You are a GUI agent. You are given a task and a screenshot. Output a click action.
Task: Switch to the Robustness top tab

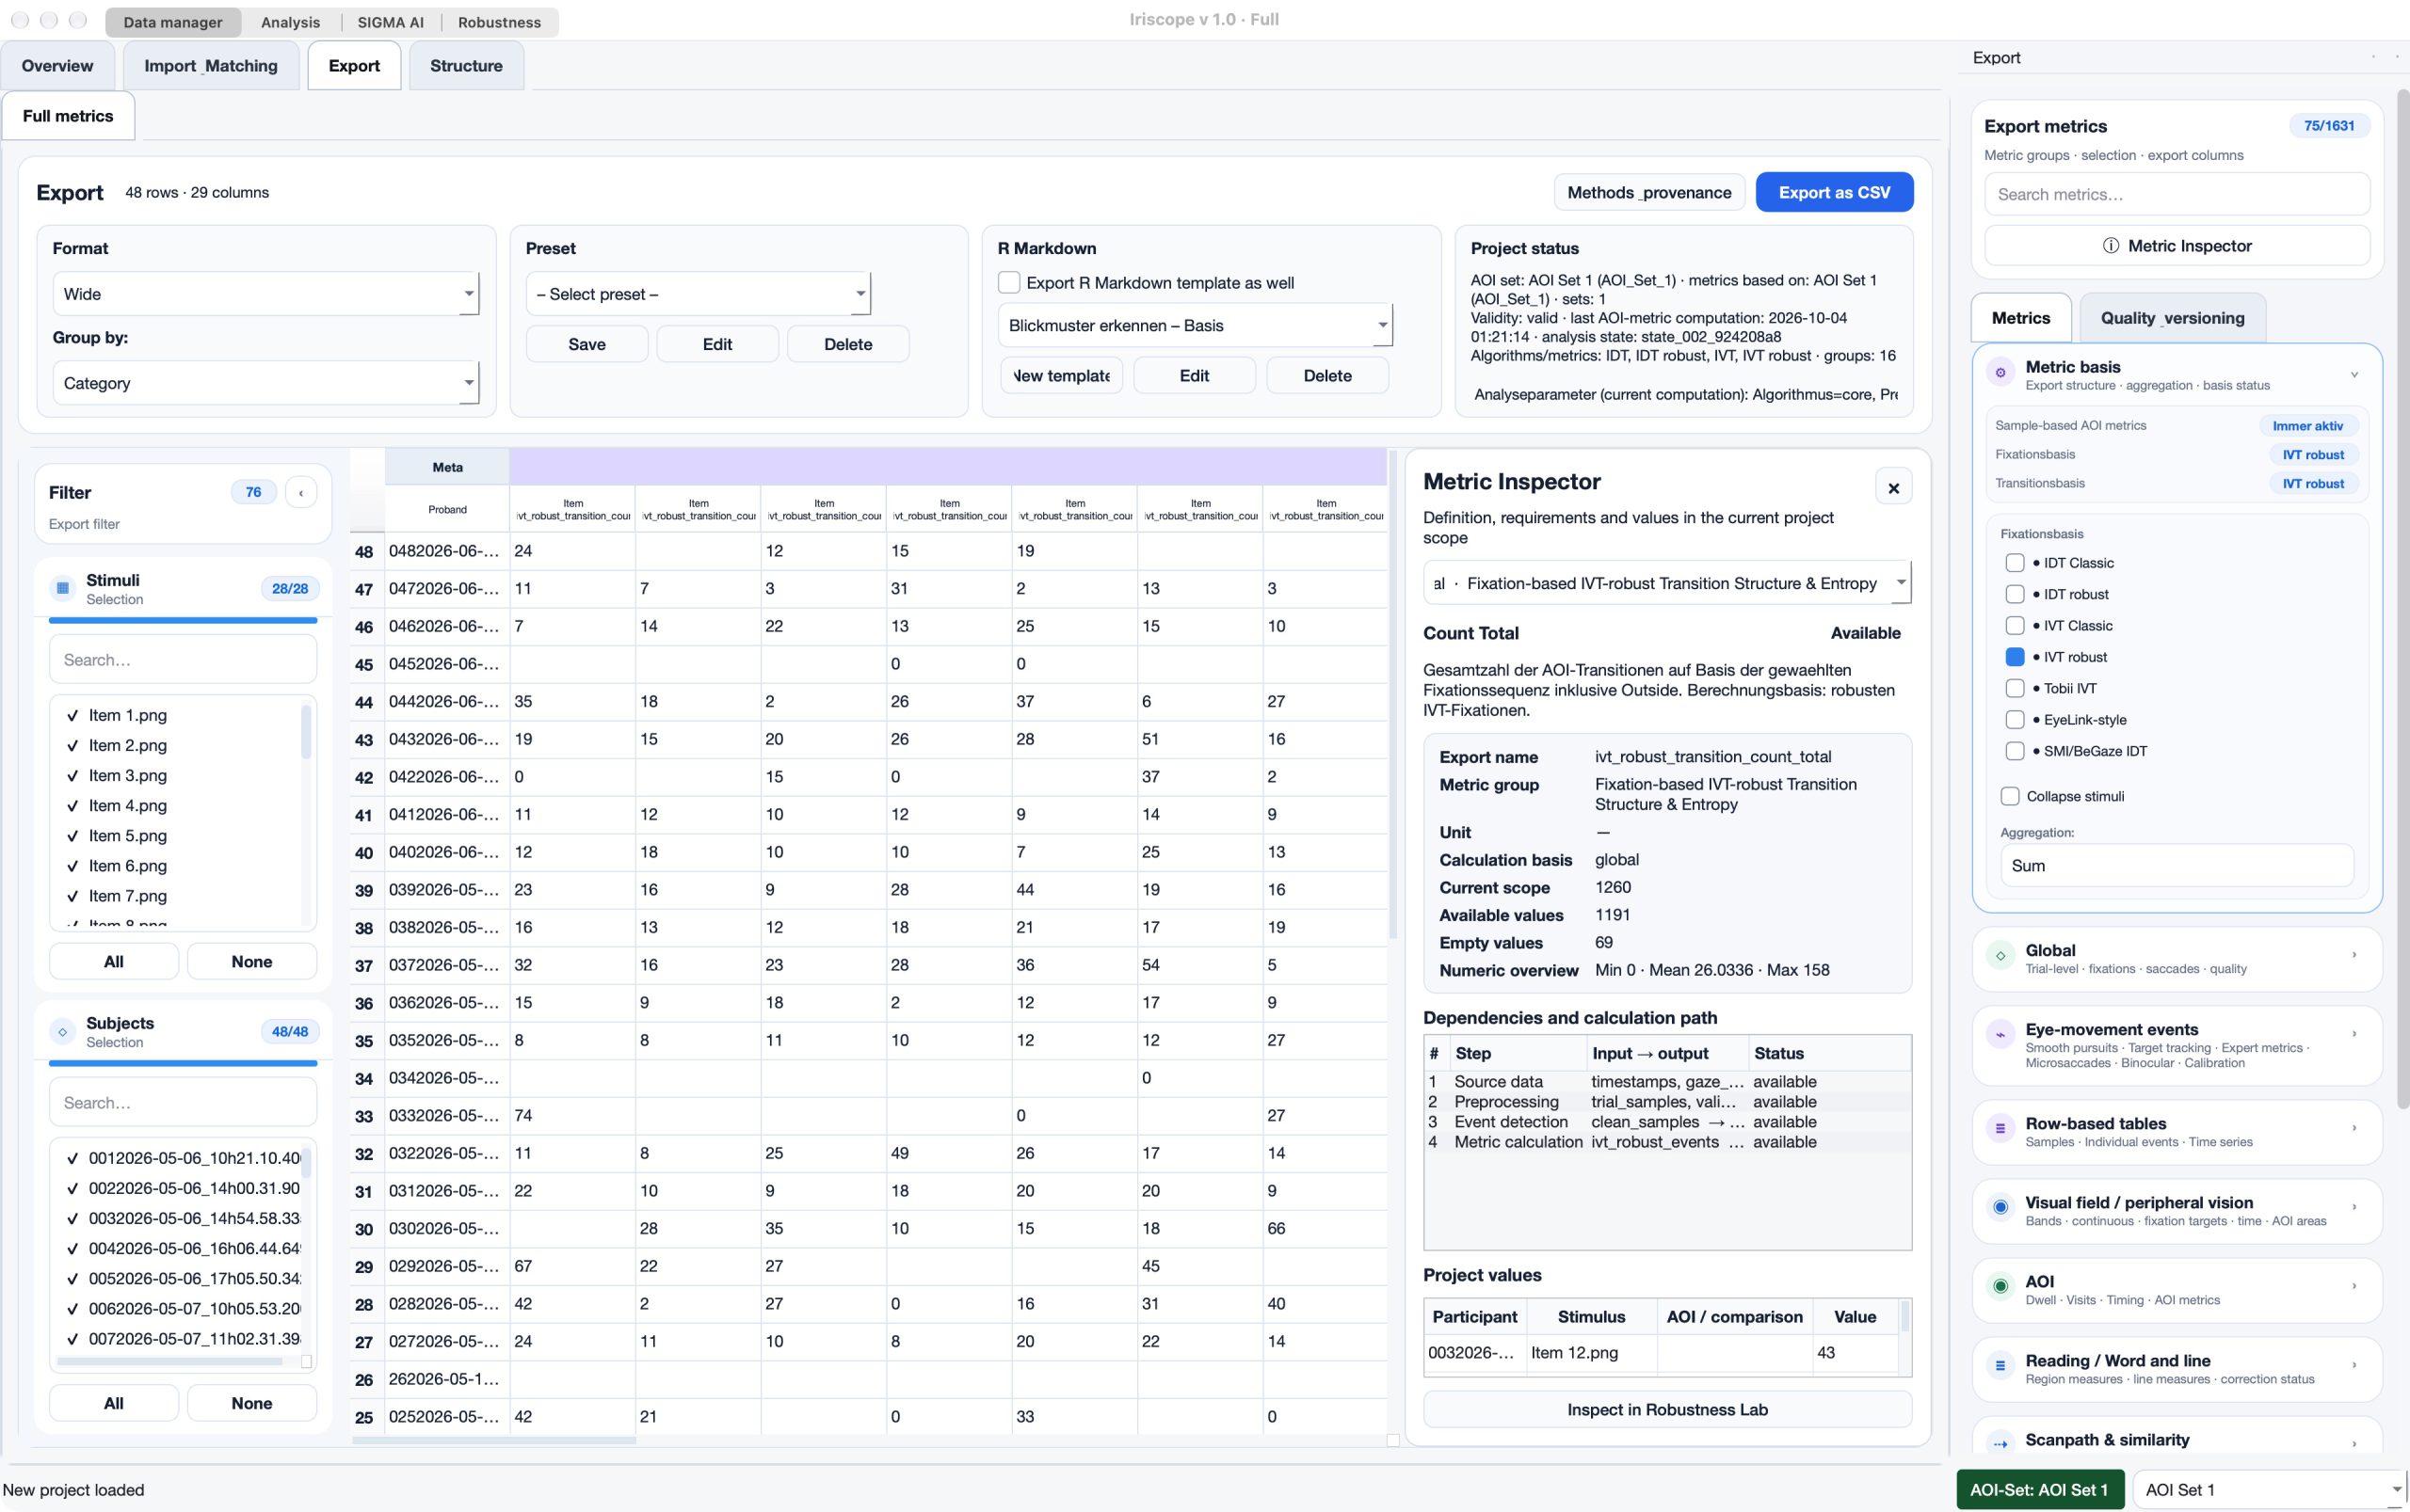pos(499,22)
